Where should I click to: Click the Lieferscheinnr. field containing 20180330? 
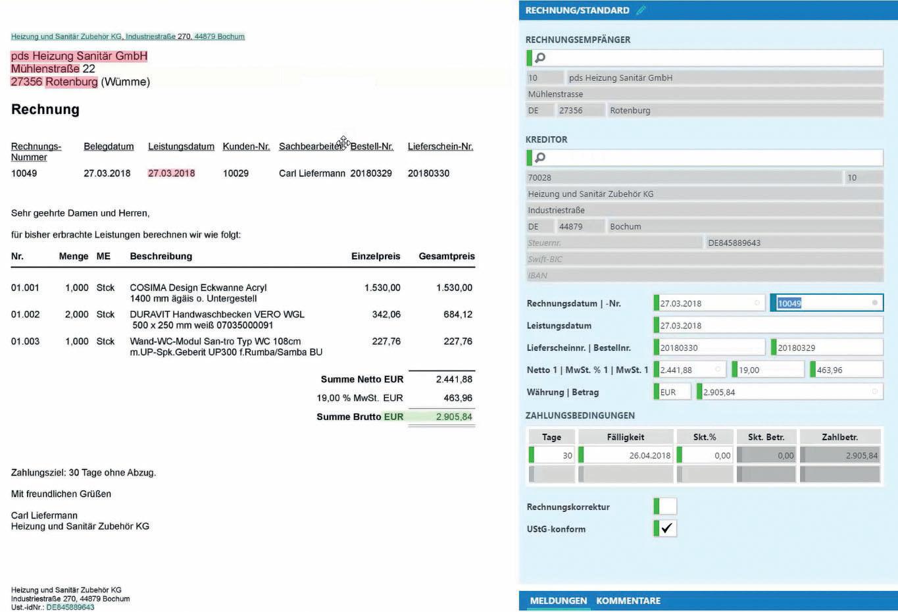(711, 347)
